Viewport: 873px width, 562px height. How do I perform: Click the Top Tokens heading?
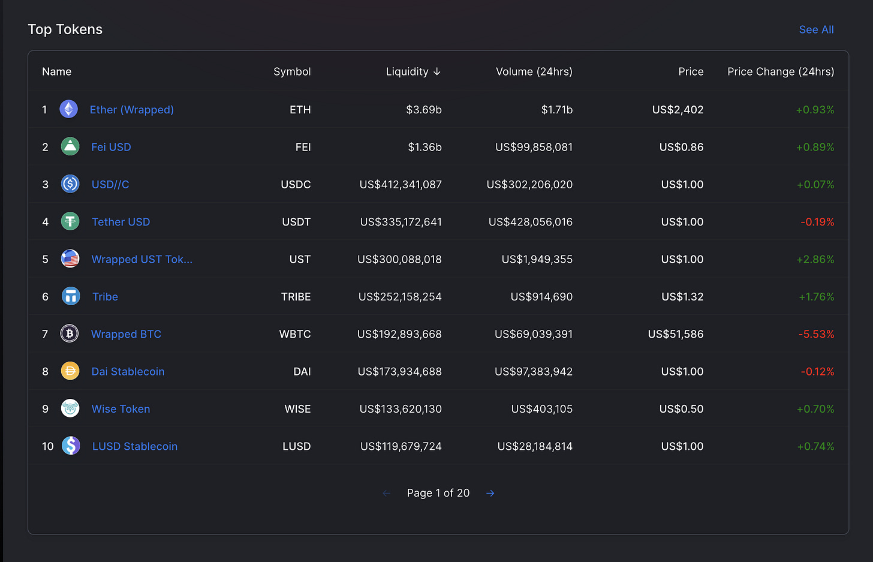click(65, 29)
